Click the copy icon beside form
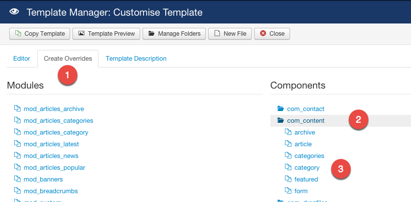This screenshot has height=202, width=411. tap(288, 191)
